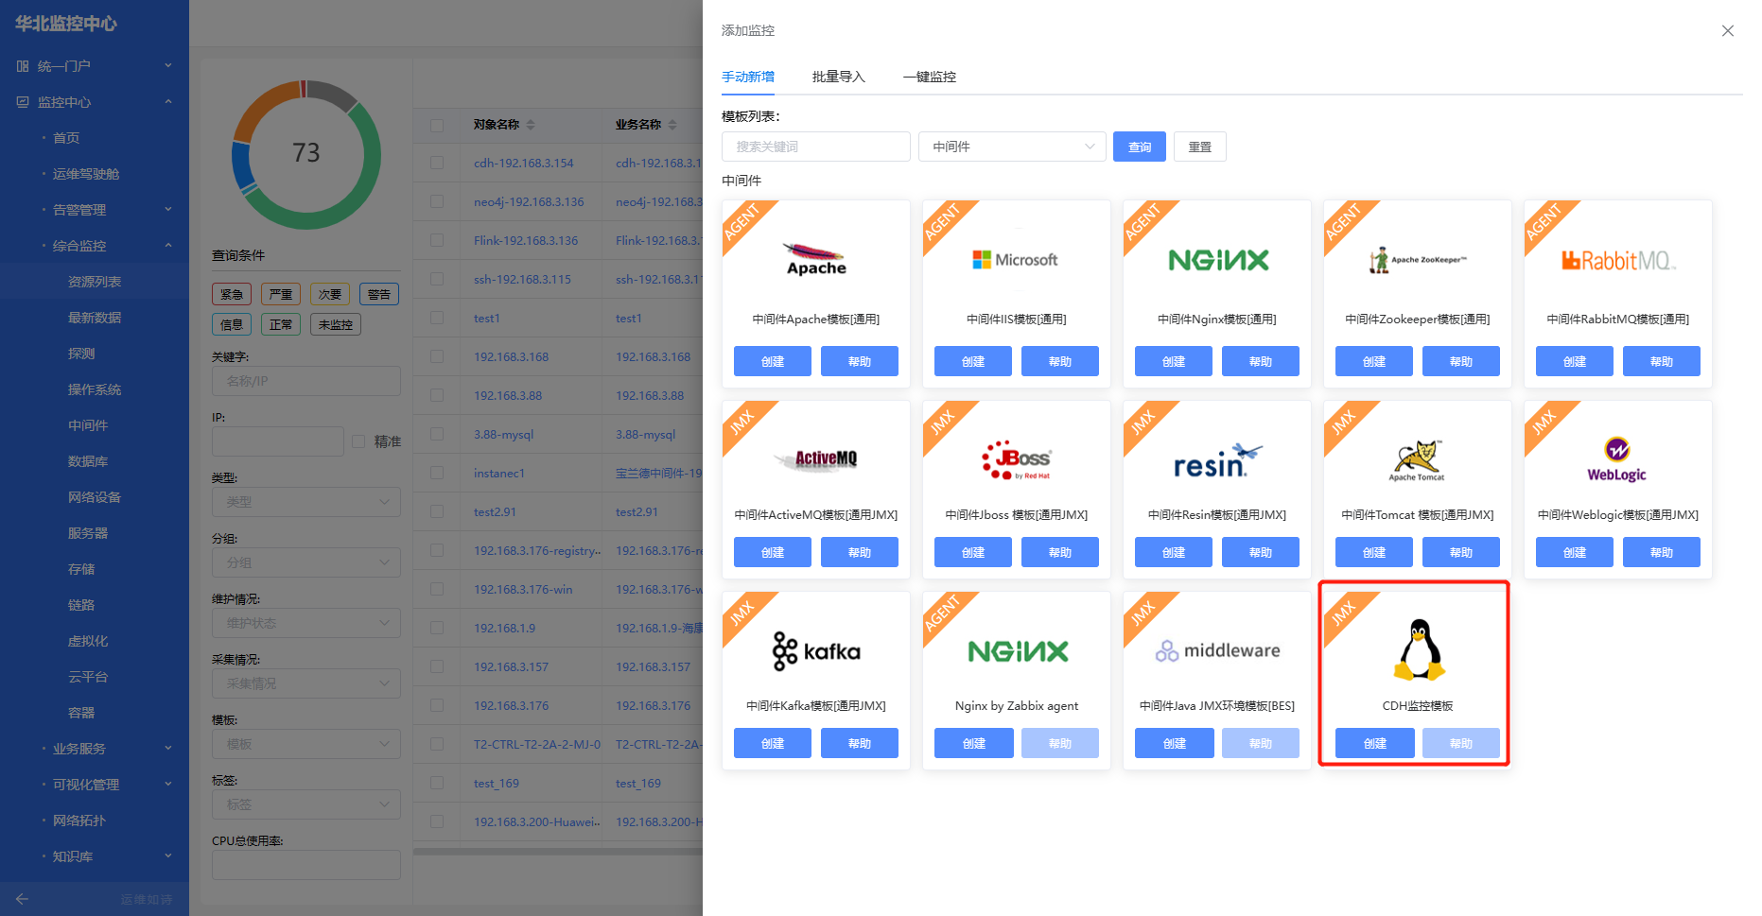Expand the 告警管理 sidebar menu

95,210
